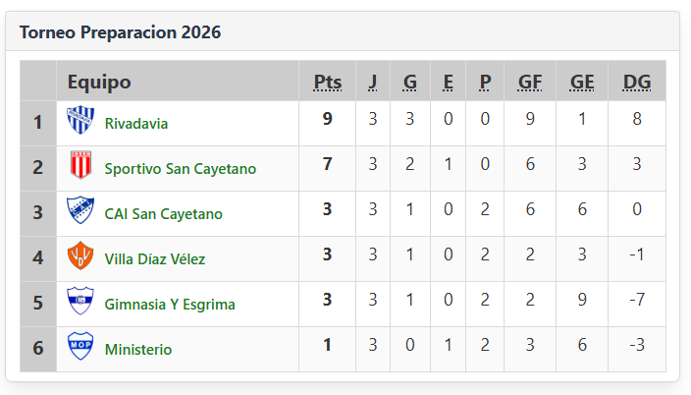The image size is (691, 395).
Task: Click the GE column header
Action: (582, 82)
